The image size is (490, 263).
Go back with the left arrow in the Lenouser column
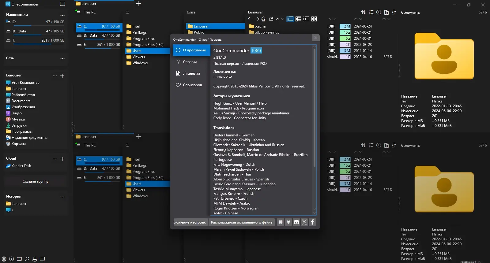(250, 19)
